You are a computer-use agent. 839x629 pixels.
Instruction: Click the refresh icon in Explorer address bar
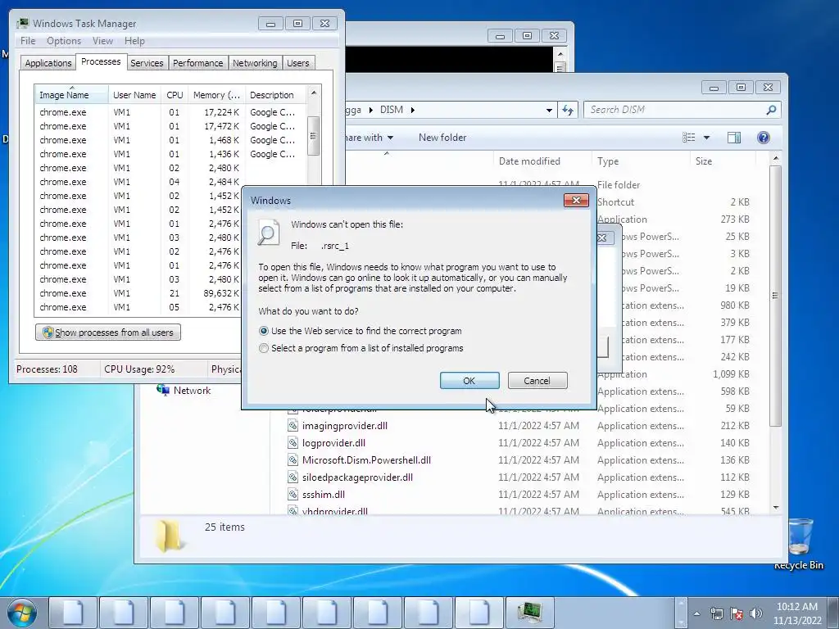coord(568,110)
